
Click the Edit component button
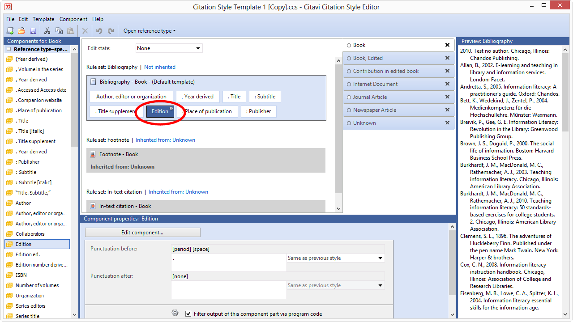pos(142,233)
